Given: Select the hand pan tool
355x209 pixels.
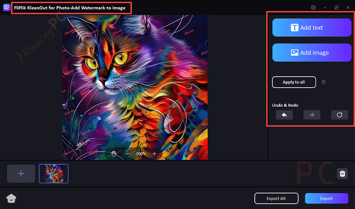Looking at the screenshot, I should point(114,153).
